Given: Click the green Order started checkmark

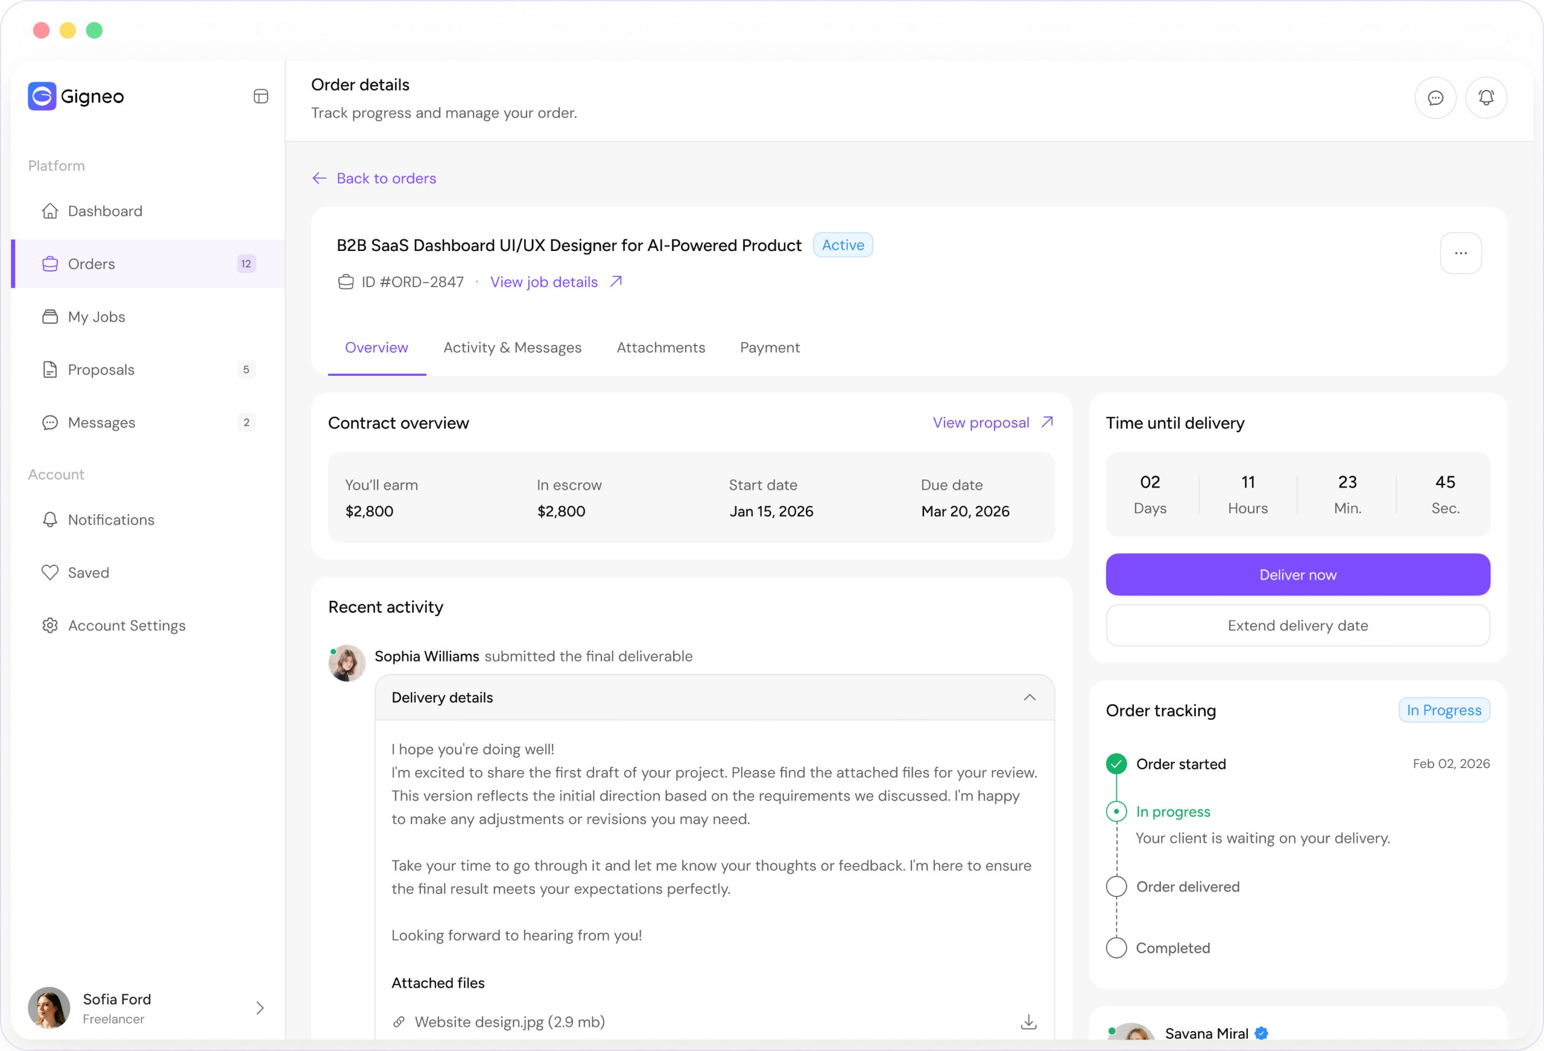Looking at the screenshot, I should click(x=1116, y=764).
